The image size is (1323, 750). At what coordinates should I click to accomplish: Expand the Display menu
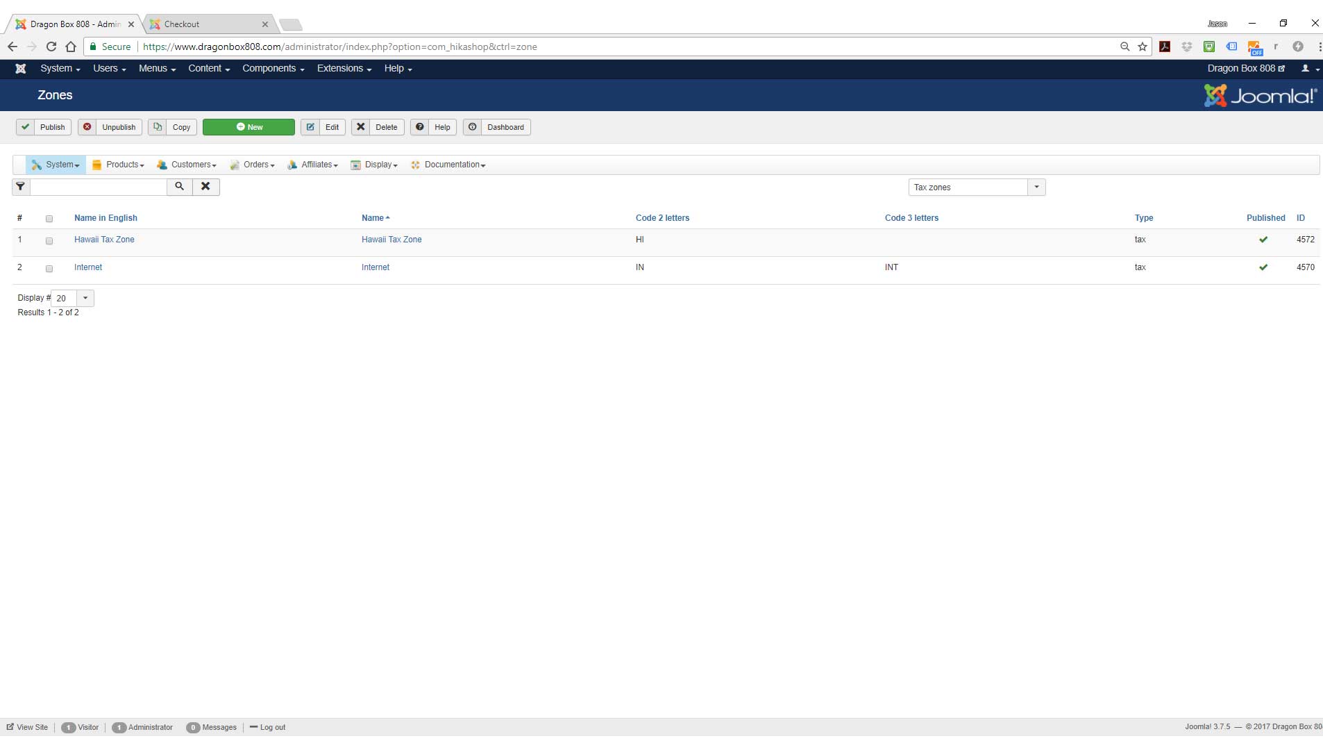[374, 165]
